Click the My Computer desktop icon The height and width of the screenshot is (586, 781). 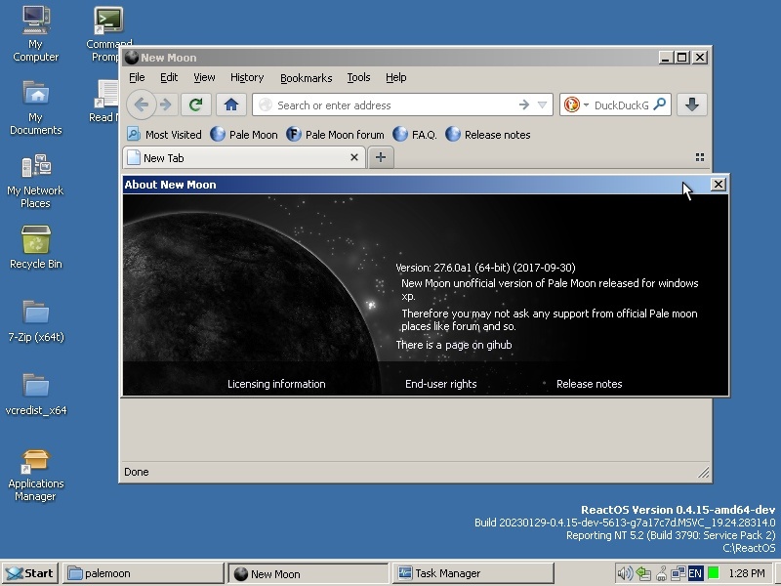coord(35,34)
